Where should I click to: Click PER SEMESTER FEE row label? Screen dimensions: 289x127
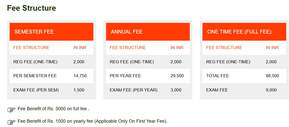point(35,76)
